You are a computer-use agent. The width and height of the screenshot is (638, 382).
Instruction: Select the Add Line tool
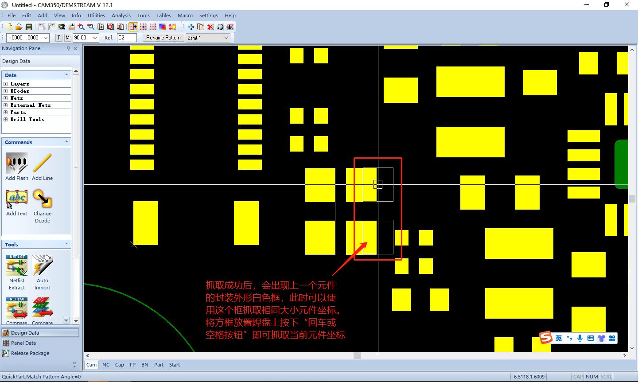42,164
